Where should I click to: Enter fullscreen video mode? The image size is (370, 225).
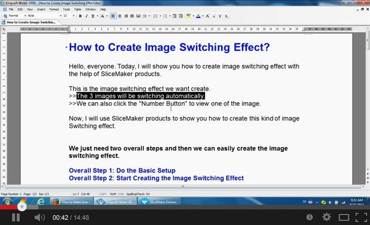[x=361, y=217]
